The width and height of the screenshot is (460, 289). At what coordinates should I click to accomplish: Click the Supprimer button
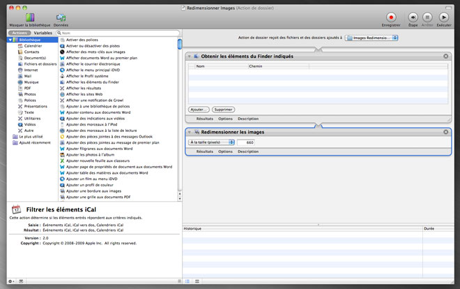223,110
